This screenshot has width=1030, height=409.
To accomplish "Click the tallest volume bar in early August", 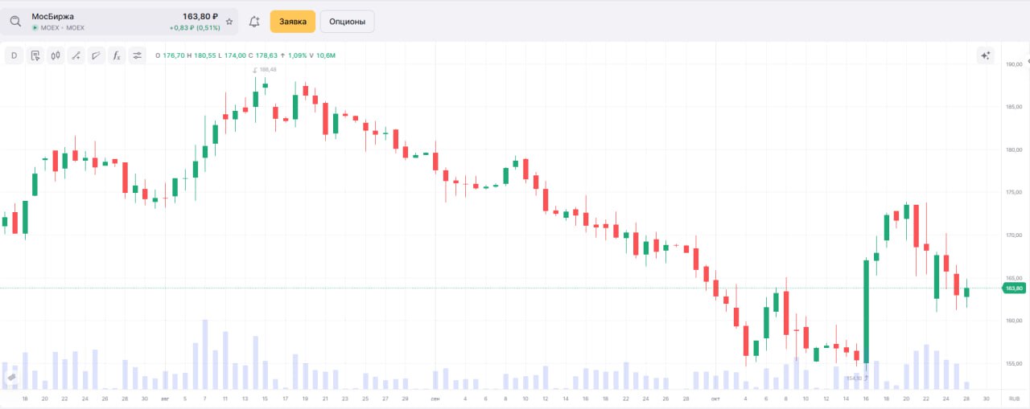I will pos(205,354).
